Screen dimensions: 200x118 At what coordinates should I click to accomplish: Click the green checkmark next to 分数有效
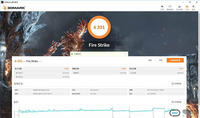[x=72, y=54]
